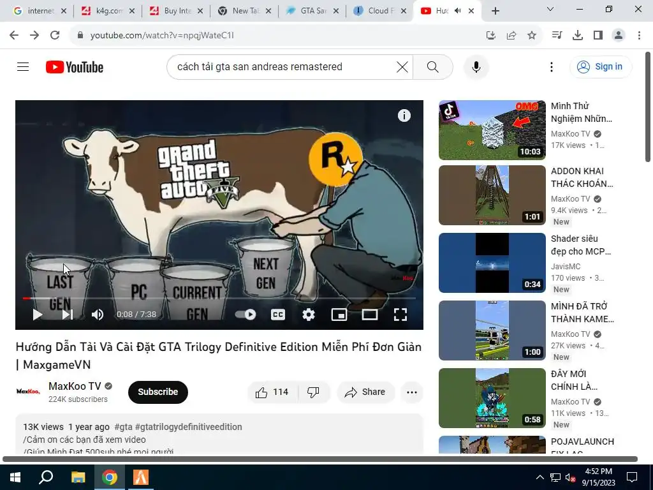The width and height of the screenshot is (653, 490).
Task: Open File Explorer from taskbar
Action: (78, 477)
